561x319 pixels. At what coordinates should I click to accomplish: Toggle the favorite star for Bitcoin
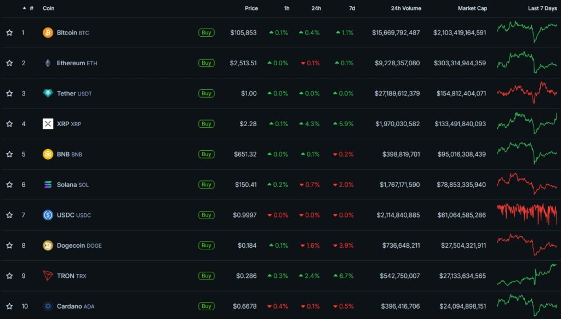[9, 32]
